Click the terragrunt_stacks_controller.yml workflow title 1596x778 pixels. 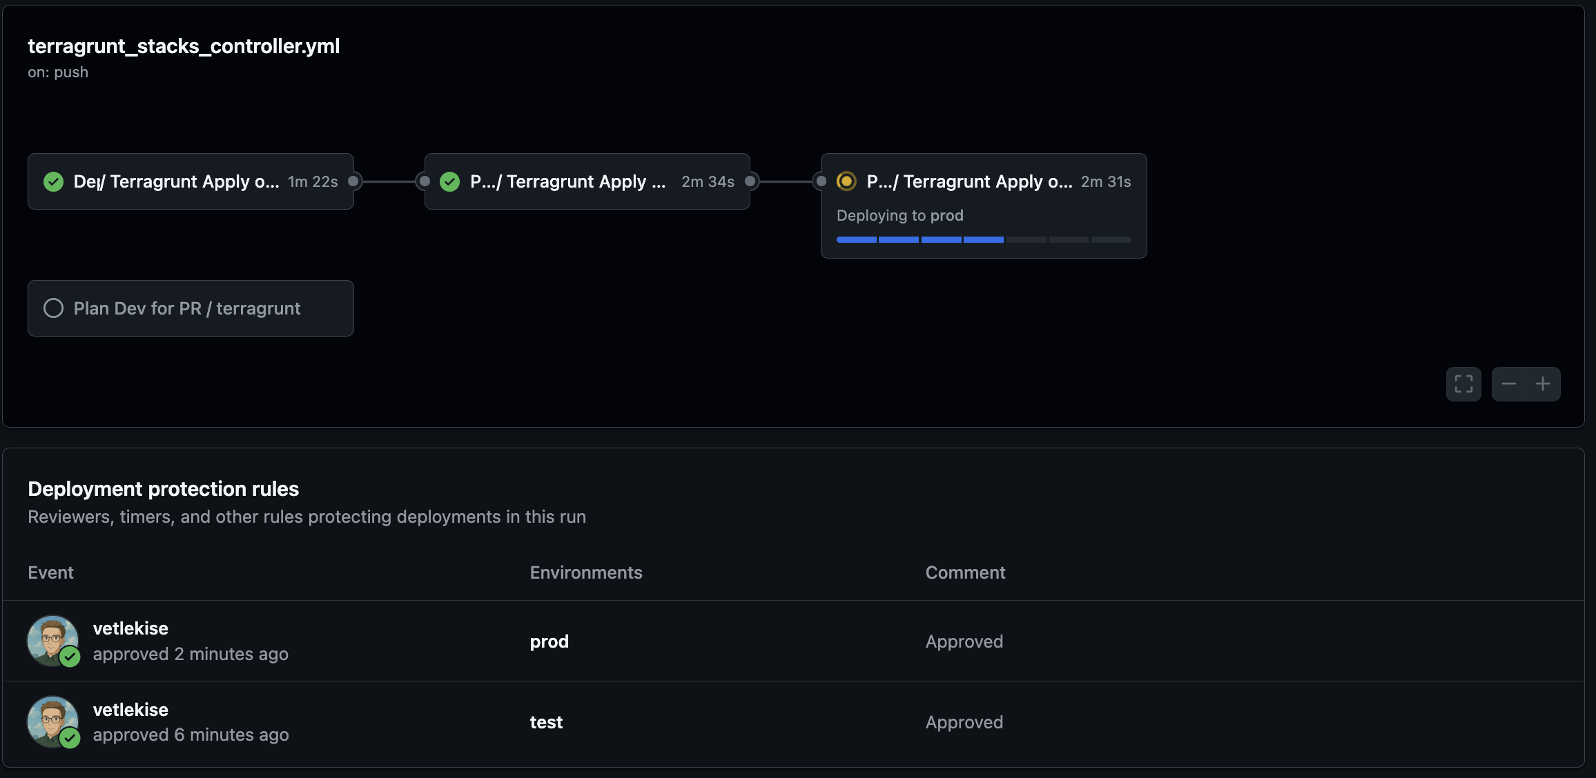(184, 46)
